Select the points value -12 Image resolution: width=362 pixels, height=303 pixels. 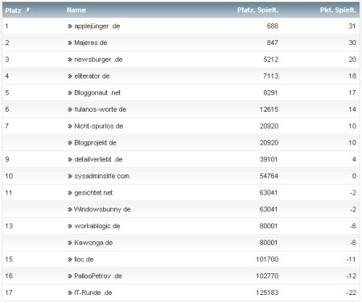pyautogui.click(x=351, y=276)
